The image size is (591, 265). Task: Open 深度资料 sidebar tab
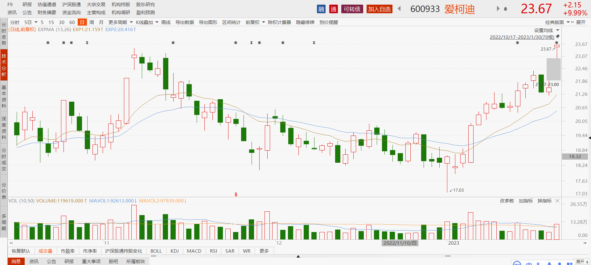[x=4, y=128]
